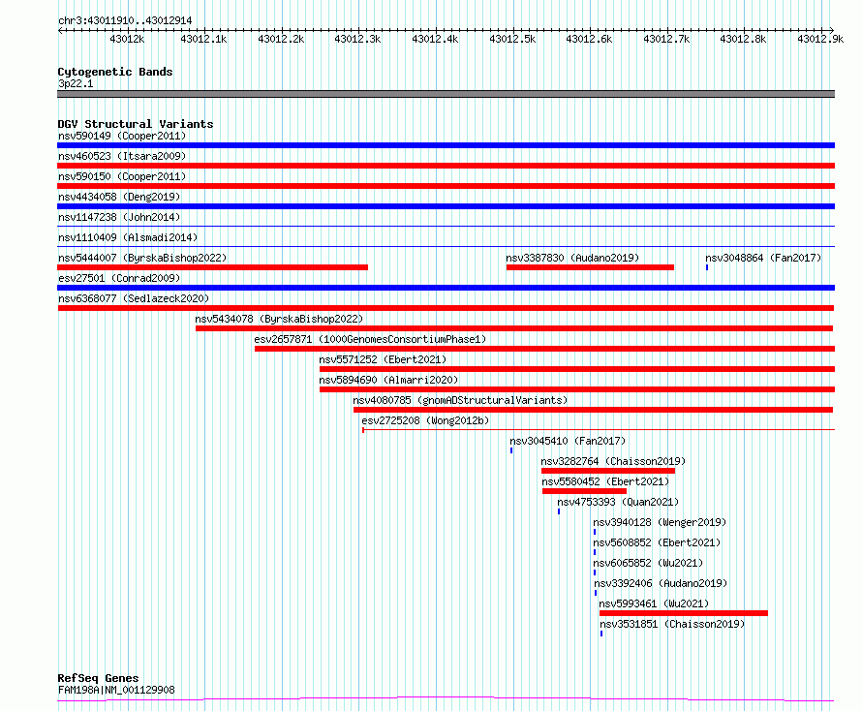Click the FAM198A|NM_001129908 gene label
Viewport: 862px width, 711px height.
point(116,690)
